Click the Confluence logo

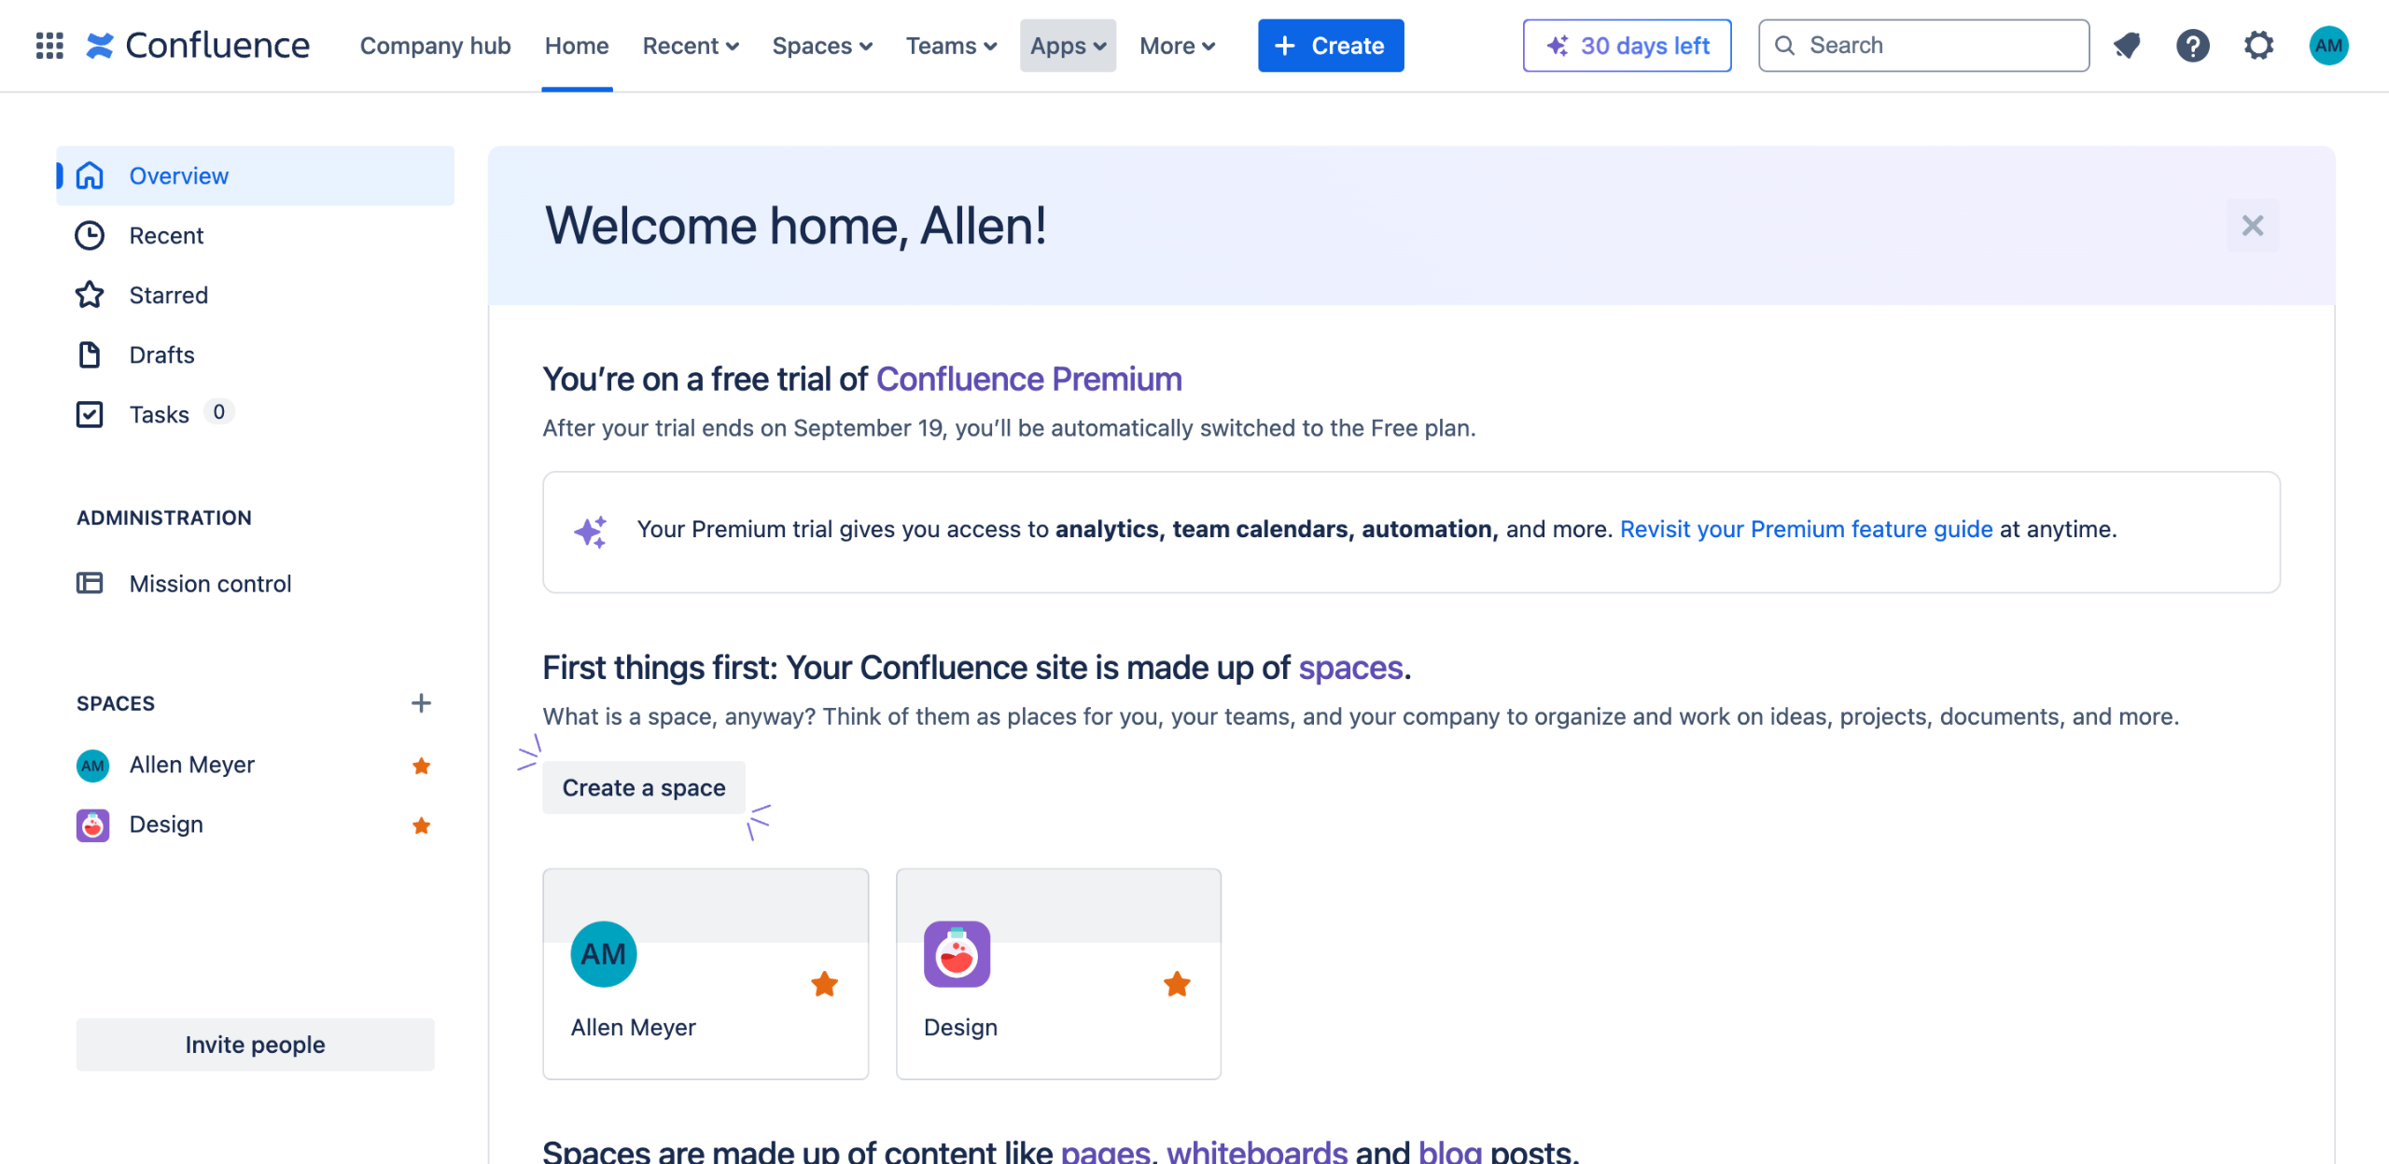point(198,45)
